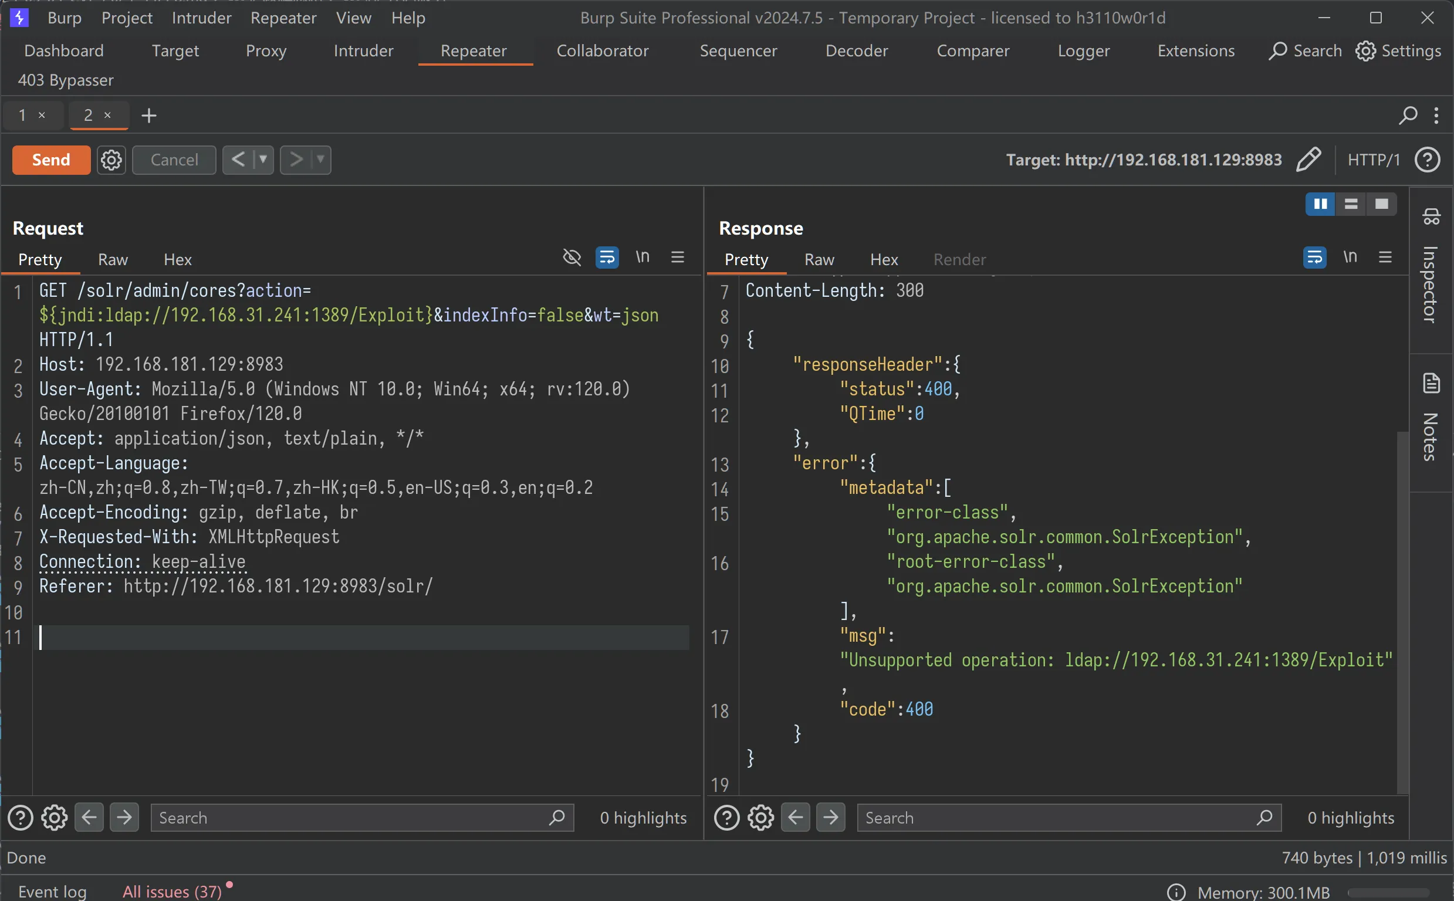Open the Repeater help question icon
The height and width of the screenshot is (901, 1454).
[1428, 160]
